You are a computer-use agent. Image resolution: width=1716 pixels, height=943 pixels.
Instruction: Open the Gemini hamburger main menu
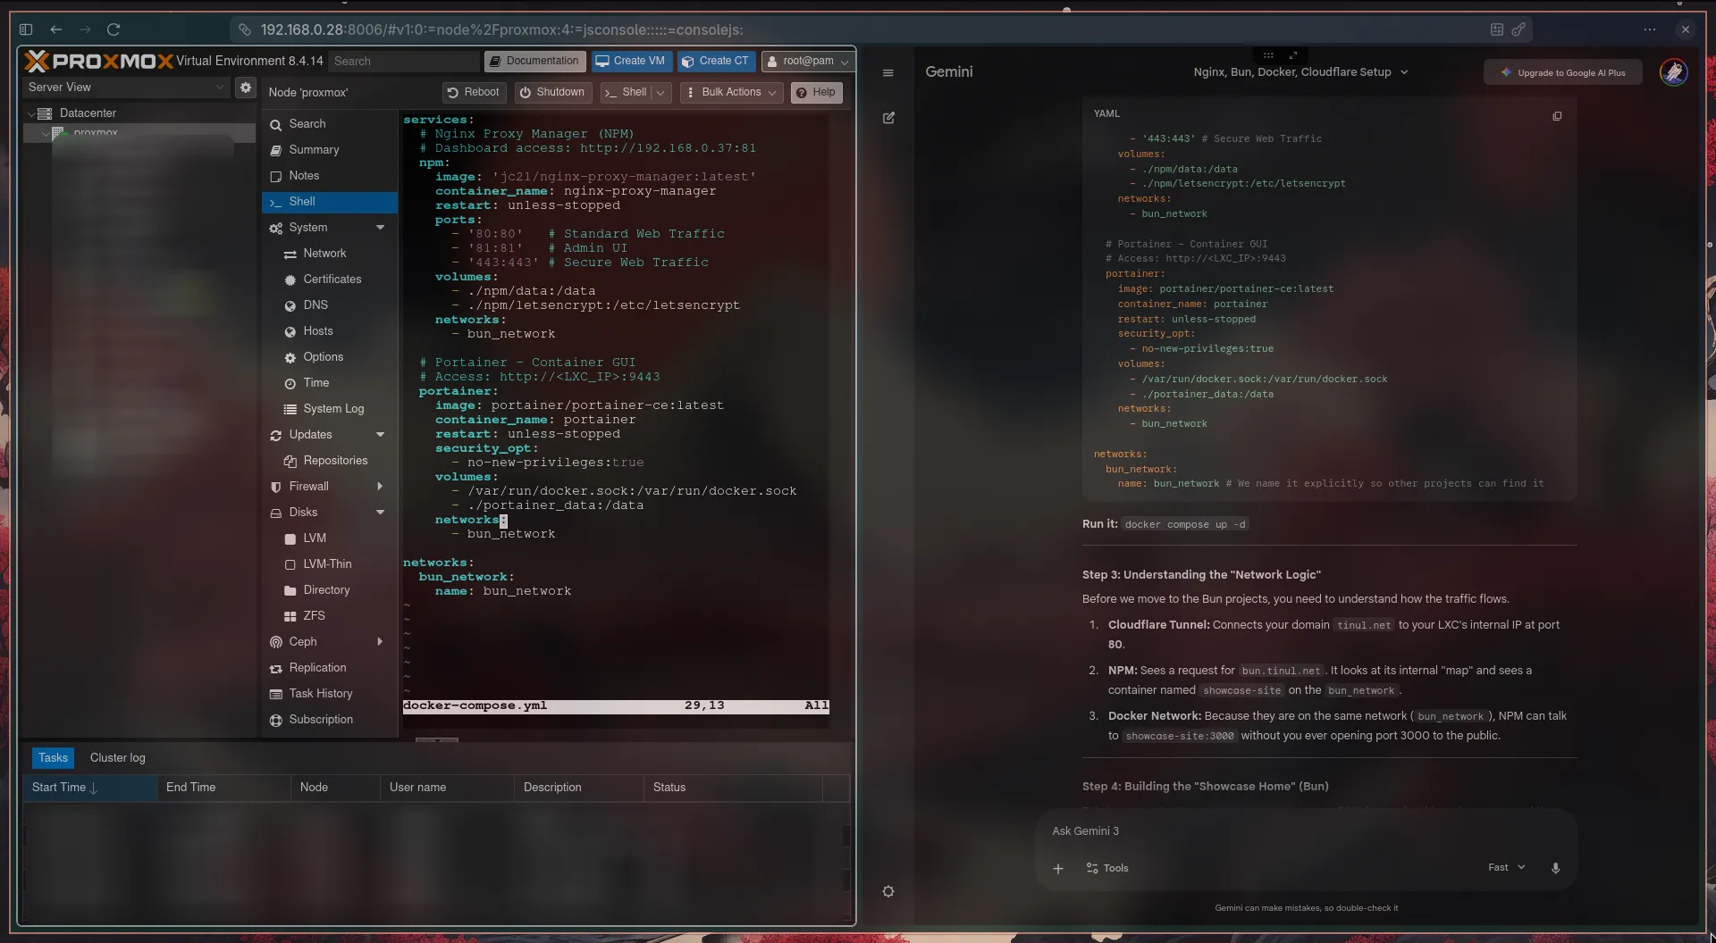[887, 73]
